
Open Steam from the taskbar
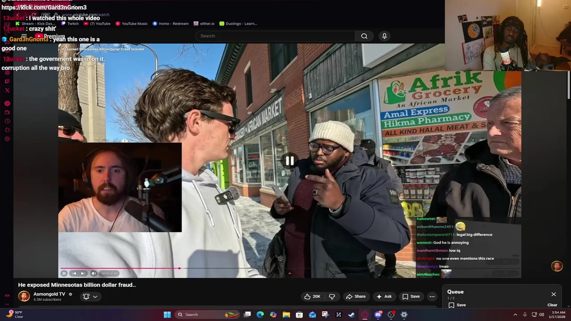[x=352, y=315]
